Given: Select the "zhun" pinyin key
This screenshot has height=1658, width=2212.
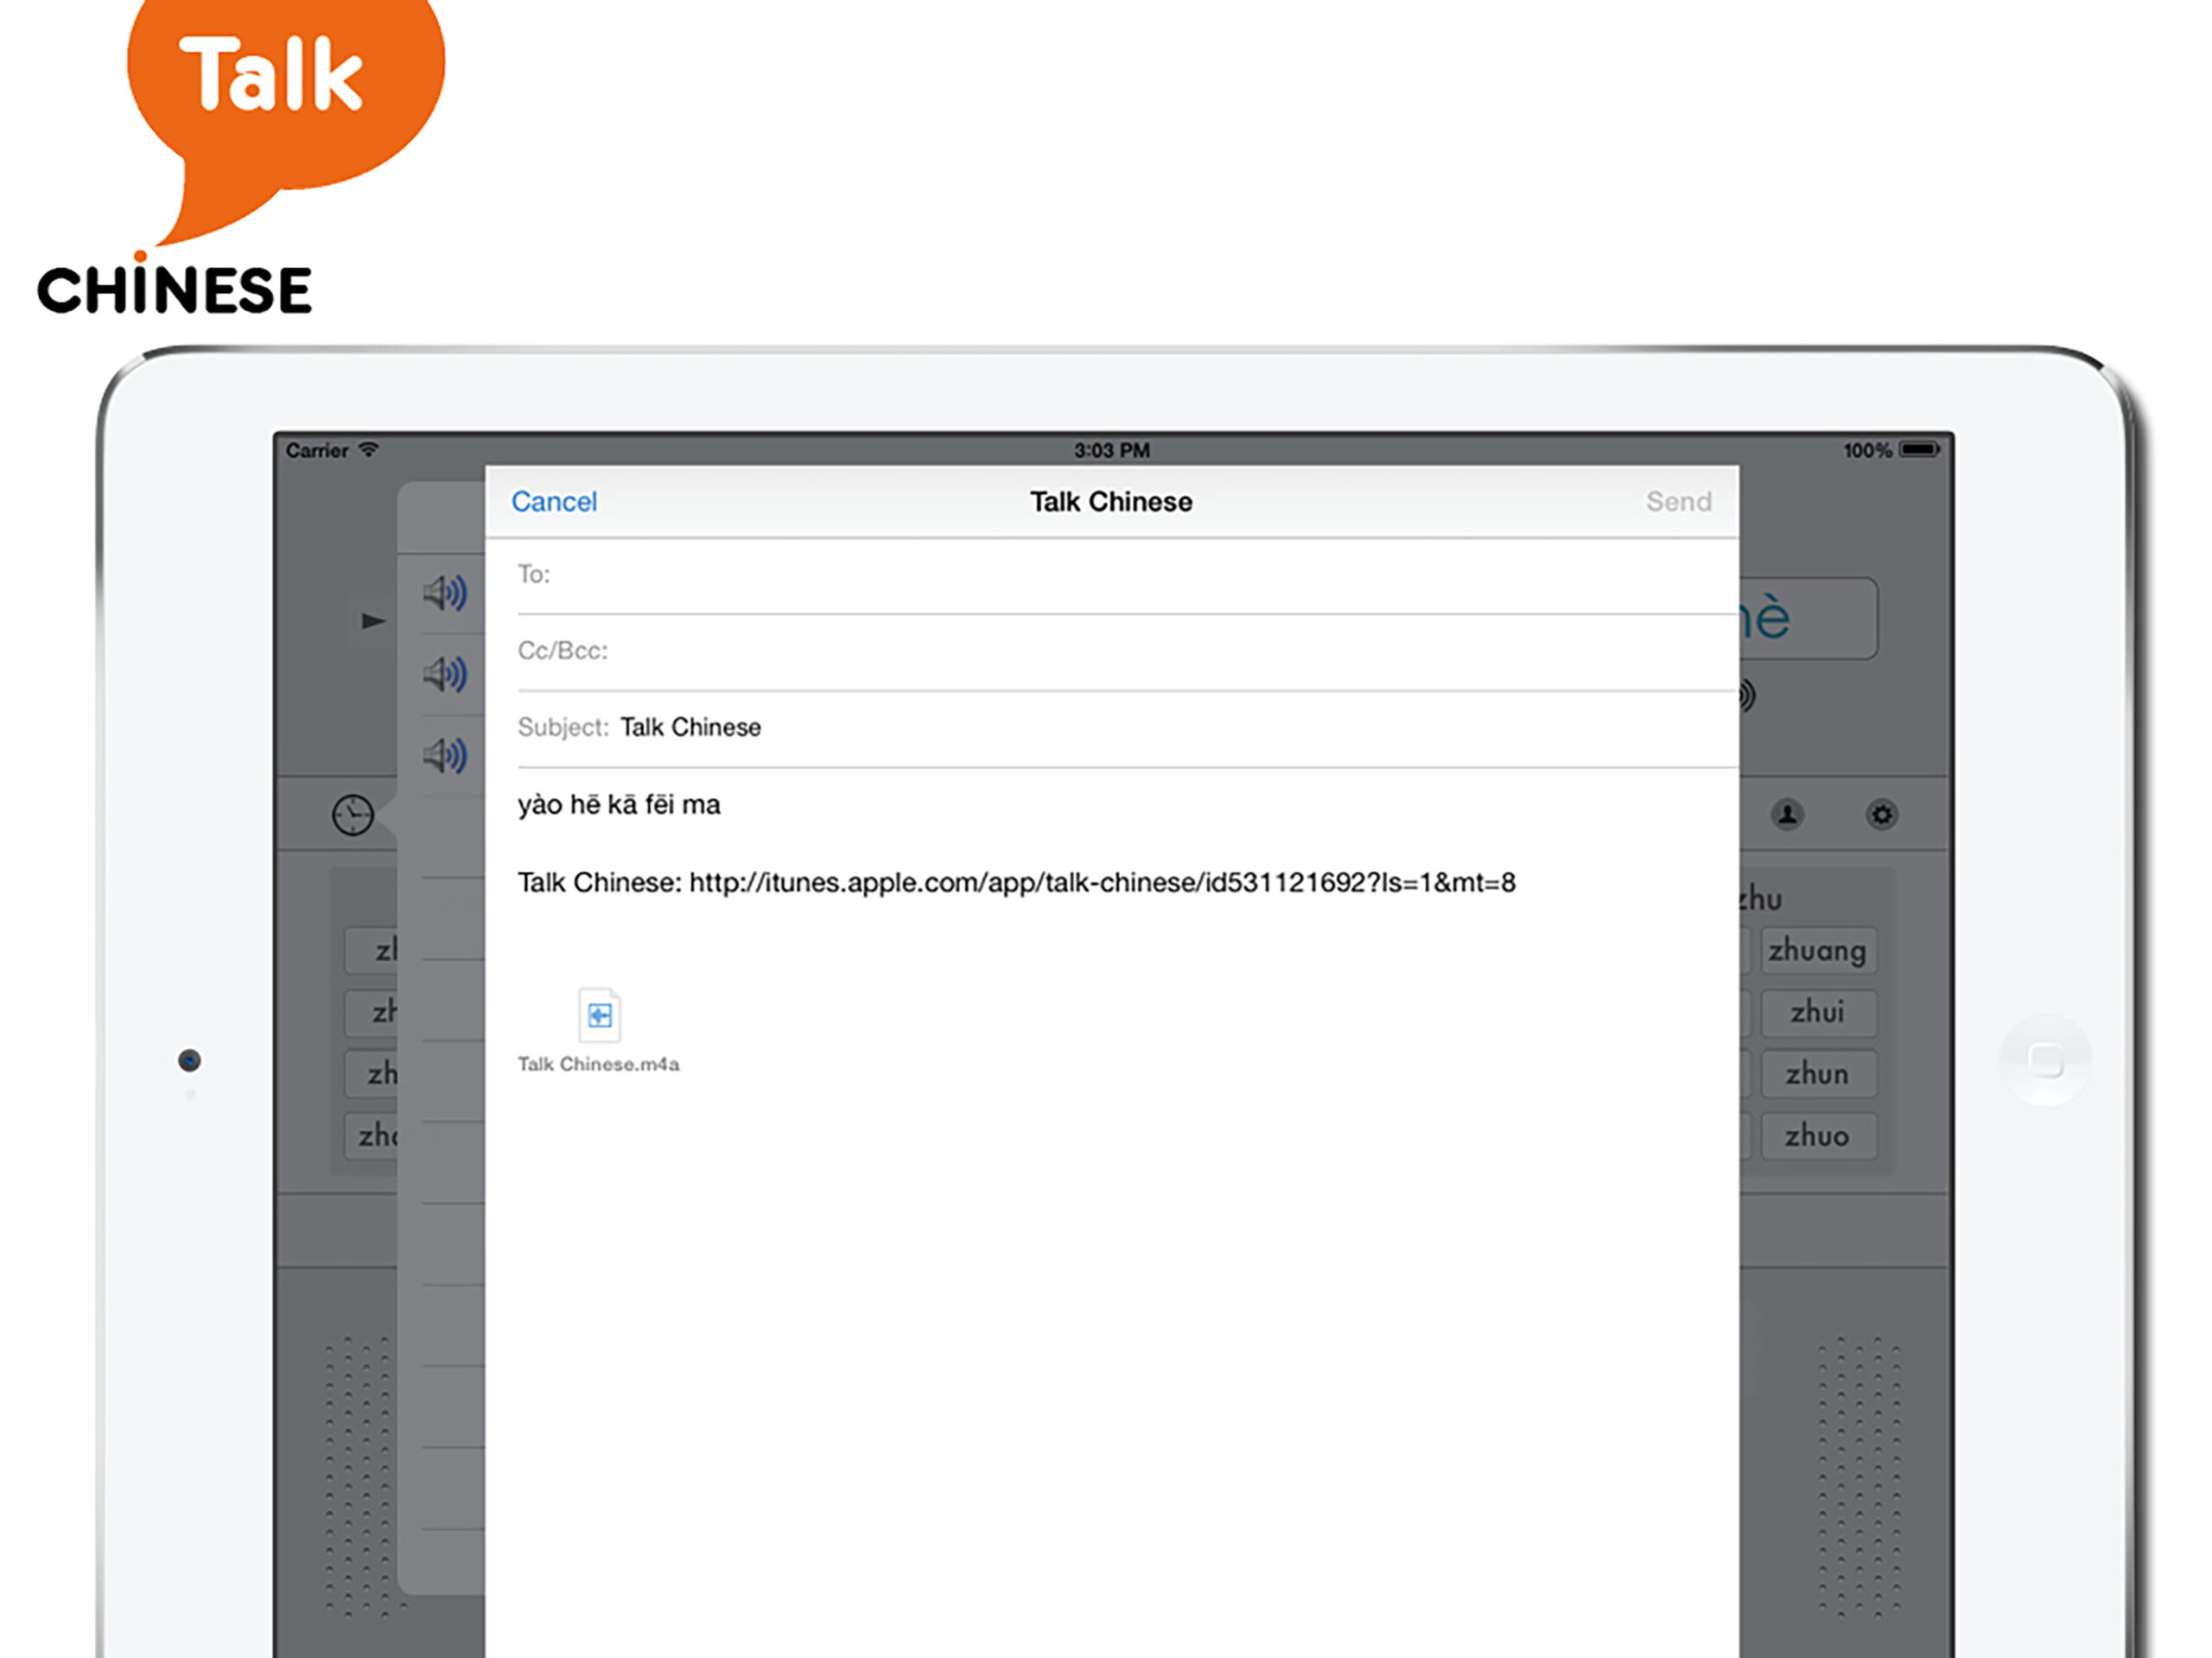Looking at the screenshot, I should (1817, 1074).
